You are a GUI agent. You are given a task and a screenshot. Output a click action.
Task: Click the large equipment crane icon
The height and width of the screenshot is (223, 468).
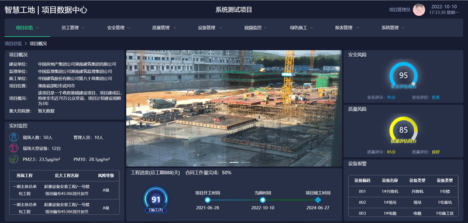(13, 148)
